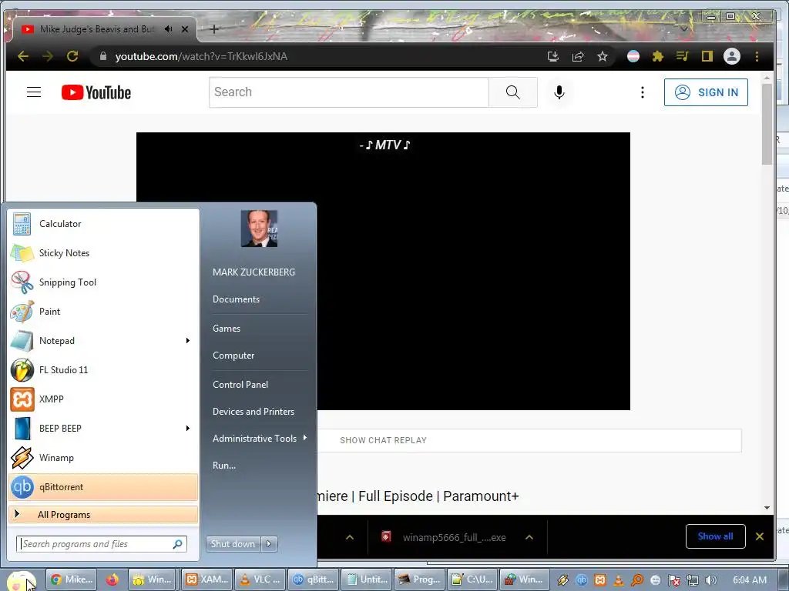
Task: Click the volume speaker tray icon
Action: tap(710, 580)
